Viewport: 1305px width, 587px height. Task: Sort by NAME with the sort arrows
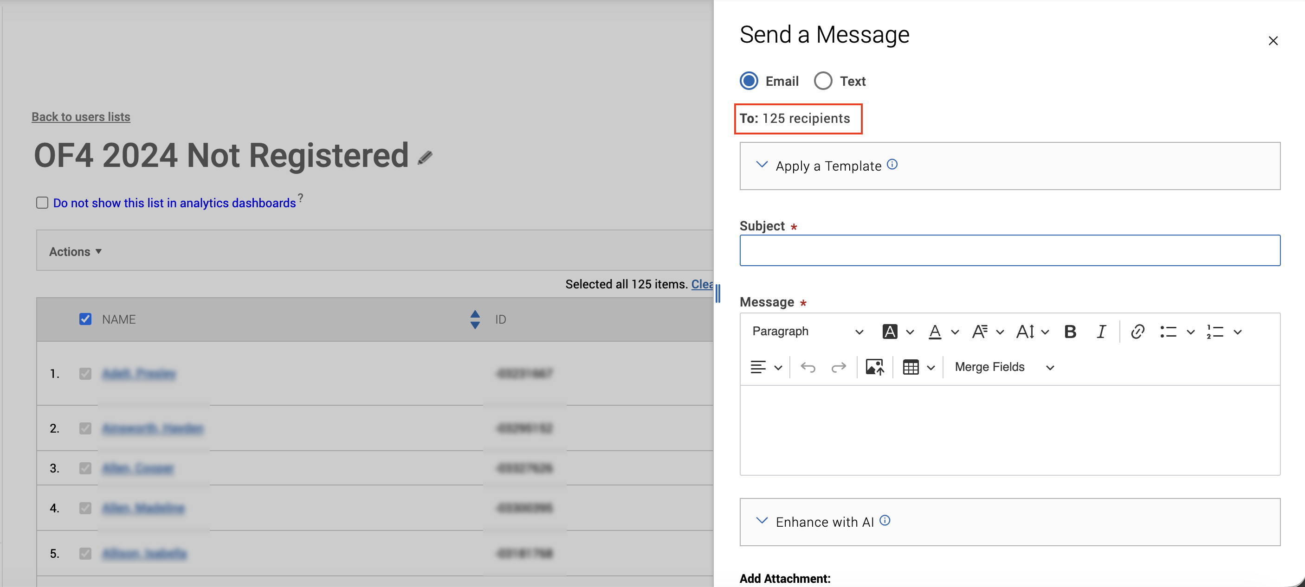475,319
